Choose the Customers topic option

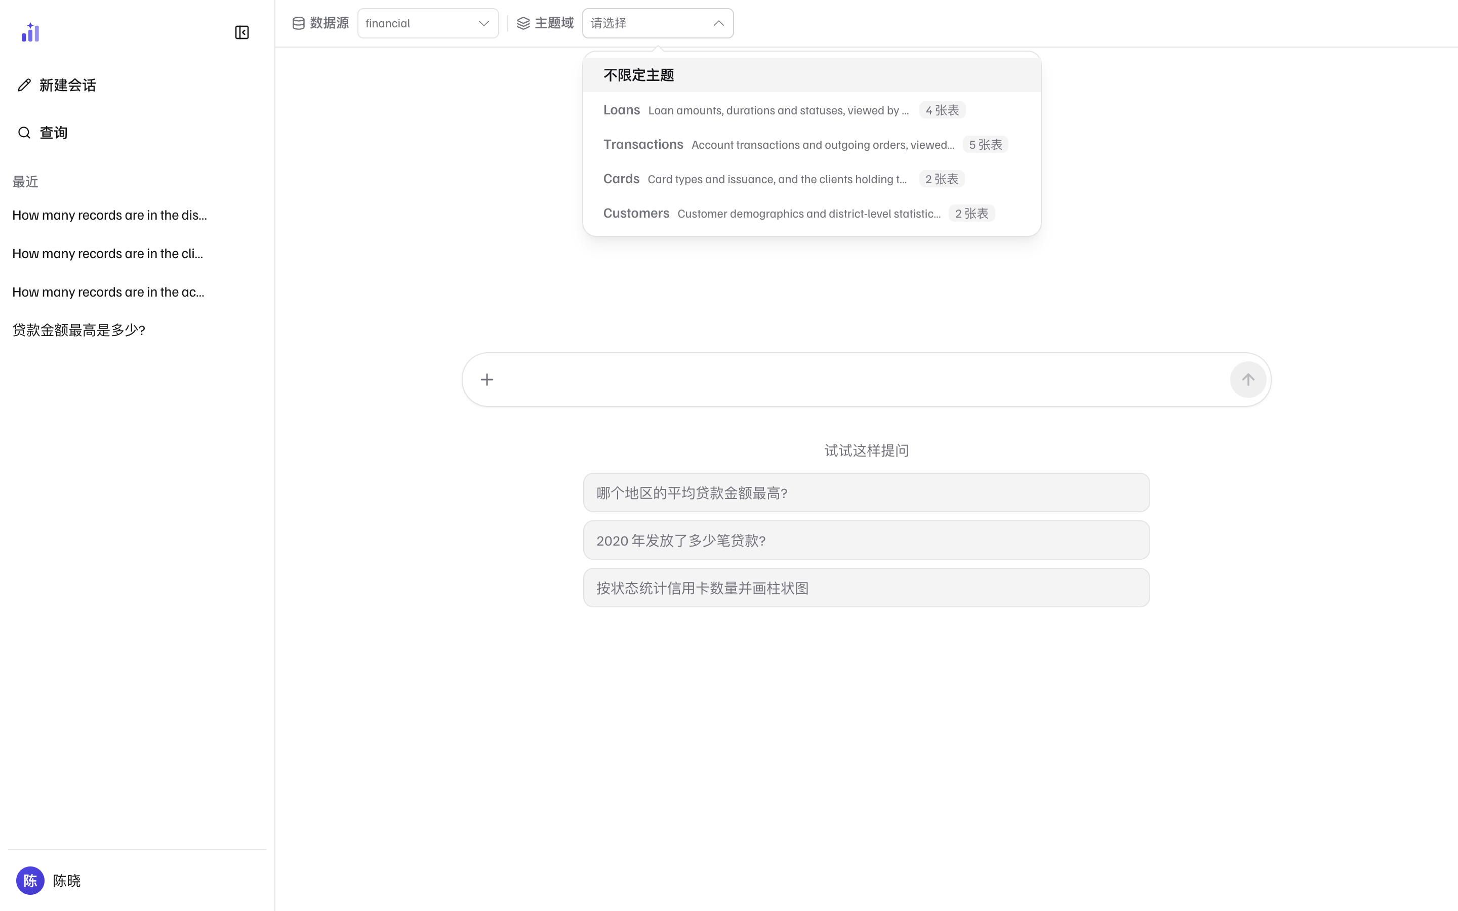click(812, 213)
